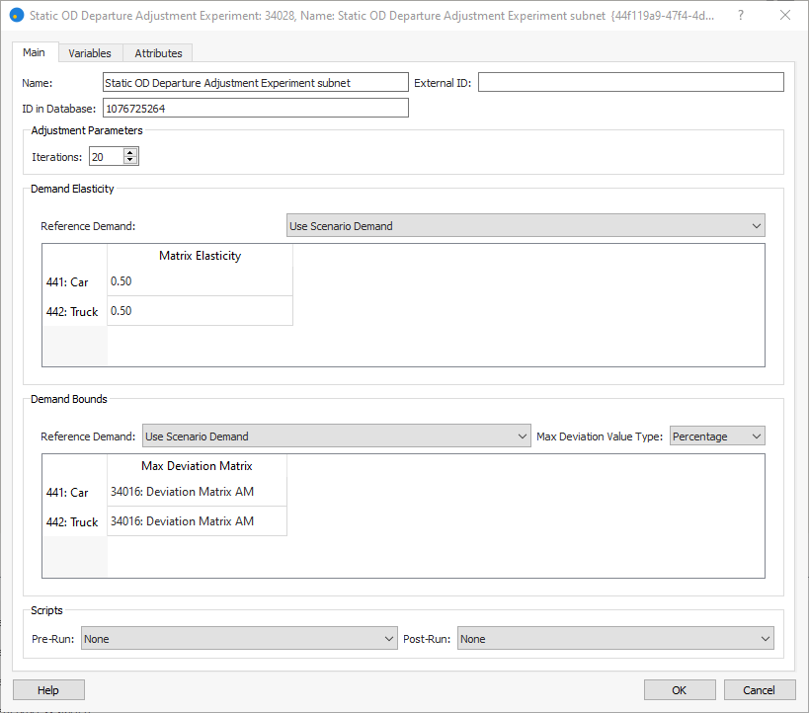Decrease Iterations with the down arrow
Screen dimensions: 809x713
coord(130,160)
